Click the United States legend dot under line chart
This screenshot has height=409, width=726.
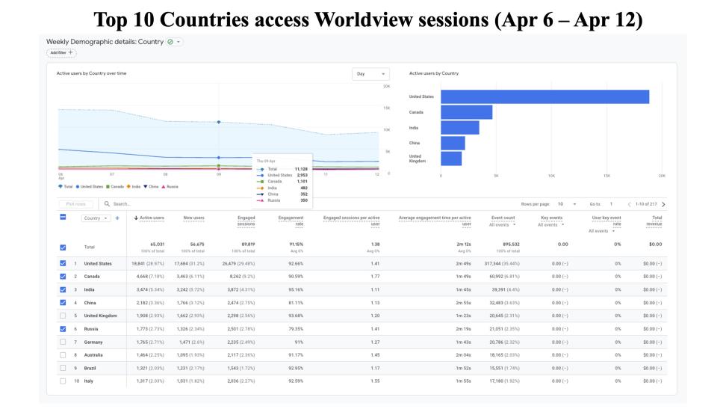pos(78,186)
